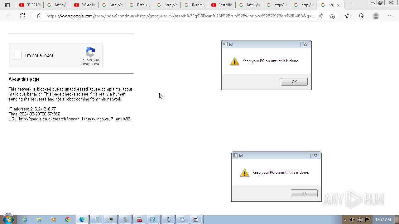
Task: Check the I'm not a robot box
Action: pyautogui.click(x=17, y=55)
